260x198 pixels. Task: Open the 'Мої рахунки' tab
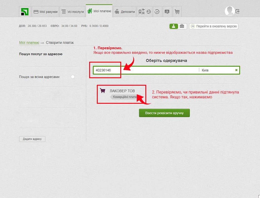click(x=46, y=12)
